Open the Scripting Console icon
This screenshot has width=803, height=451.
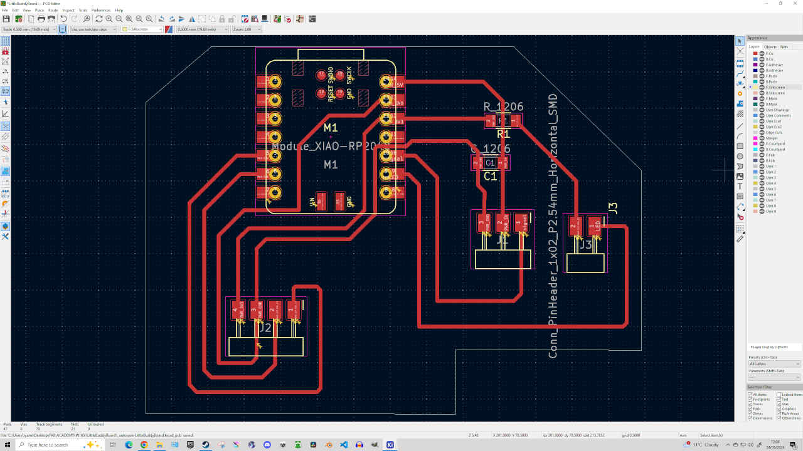(x=312, y=19)
